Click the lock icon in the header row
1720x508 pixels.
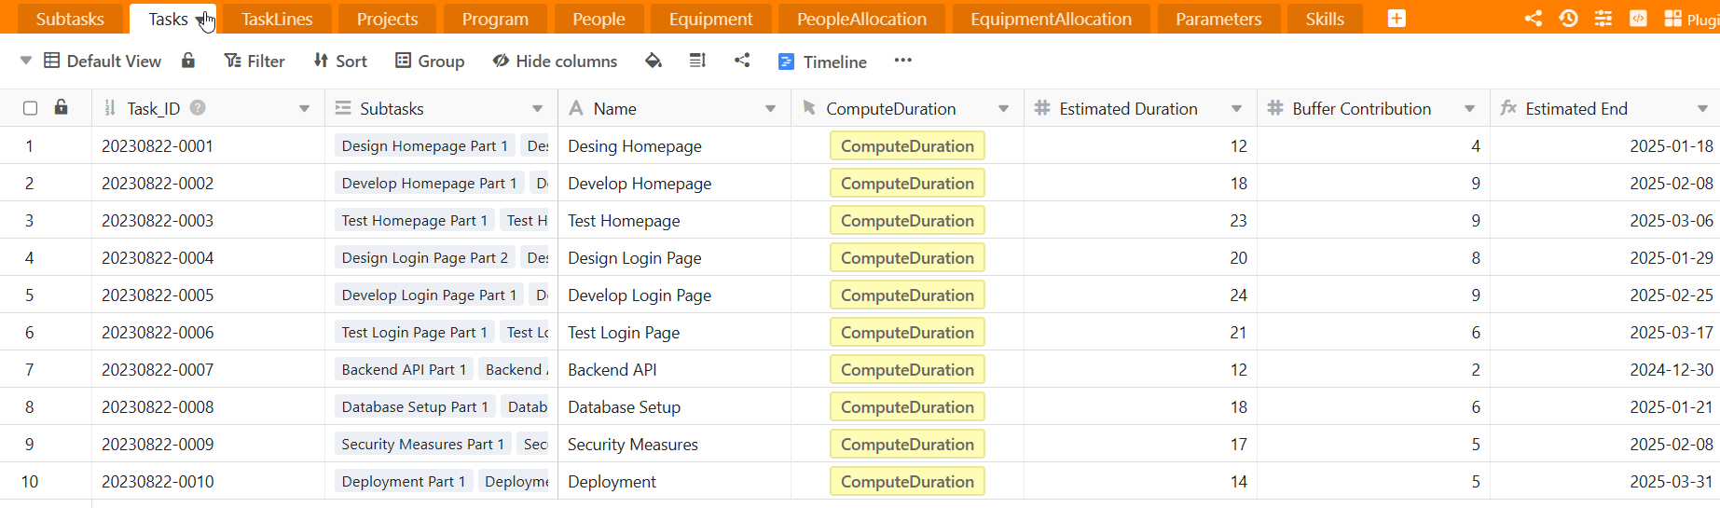click(x=62, y=108)
